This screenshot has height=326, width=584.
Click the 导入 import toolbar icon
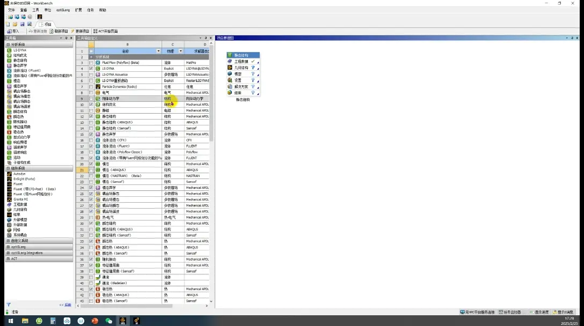click(9, 31)
